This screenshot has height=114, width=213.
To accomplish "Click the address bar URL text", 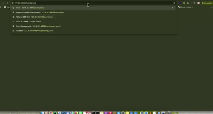I will [25, 3].
